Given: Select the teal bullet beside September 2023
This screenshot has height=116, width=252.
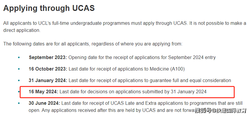Looking at the screenshot, I should pyautogui.click(x=19, y=58).
